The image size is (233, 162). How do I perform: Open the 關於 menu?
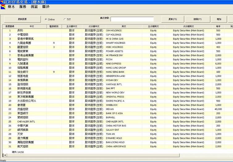point(46,7)
